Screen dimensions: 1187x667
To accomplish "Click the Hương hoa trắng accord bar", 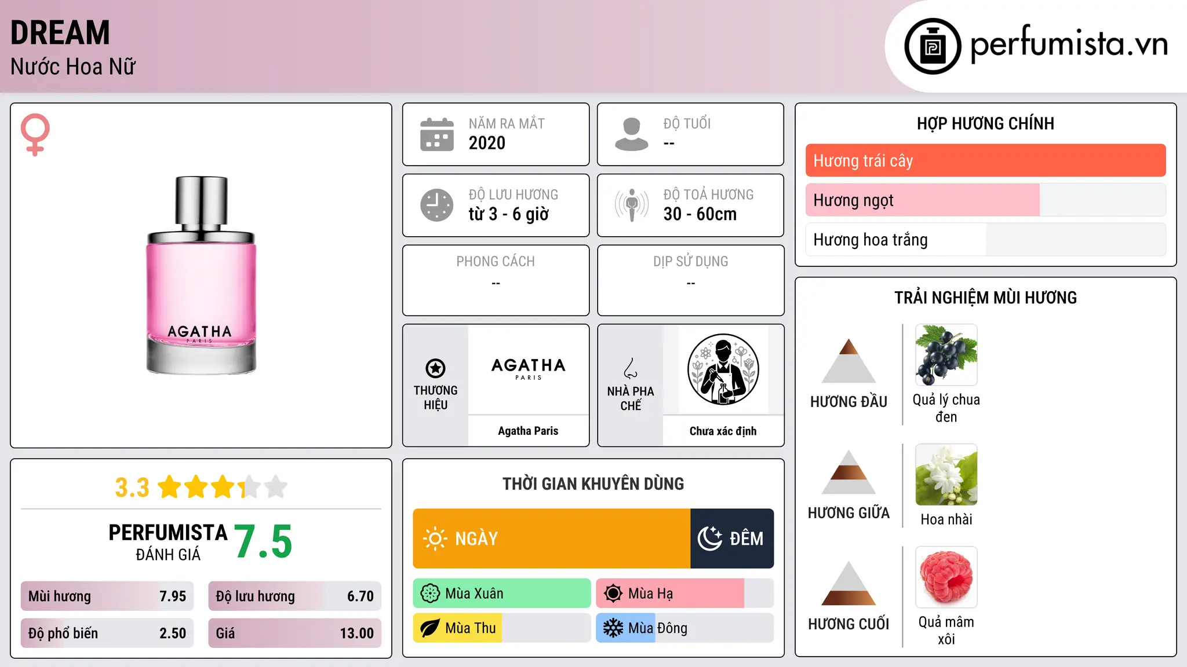I will [985, 240].
